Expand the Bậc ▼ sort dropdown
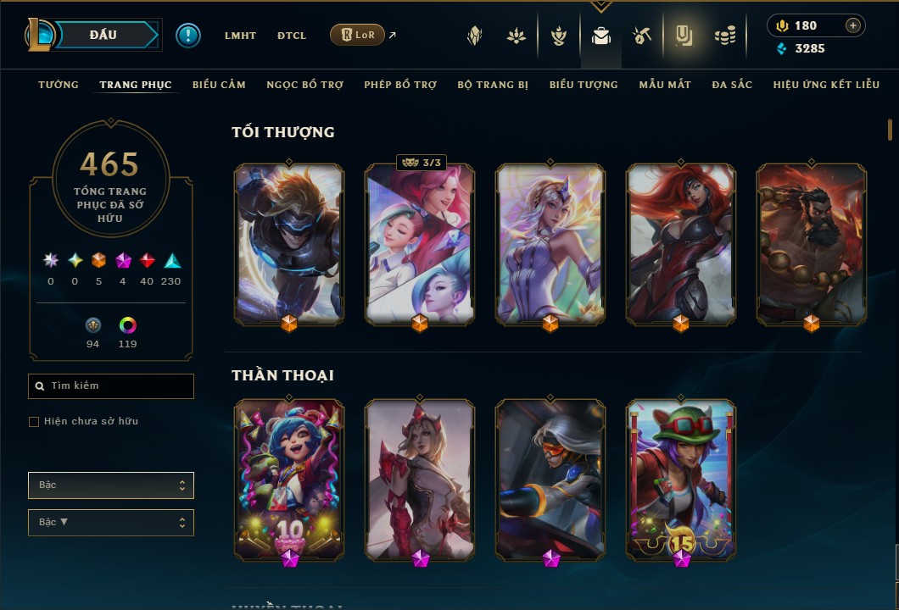Viewport: 899px width, 610px height. [110, 523]
